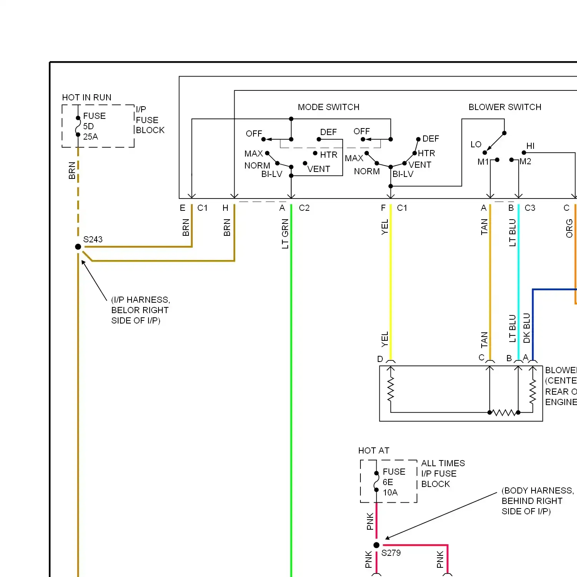
Task: Select the "BELOR RIGHT" note line
Action: coord(140,310)
